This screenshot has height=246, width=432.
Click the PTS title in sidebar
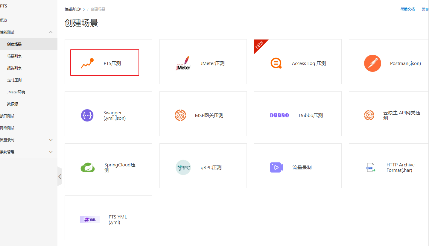(x=4, y=6)
